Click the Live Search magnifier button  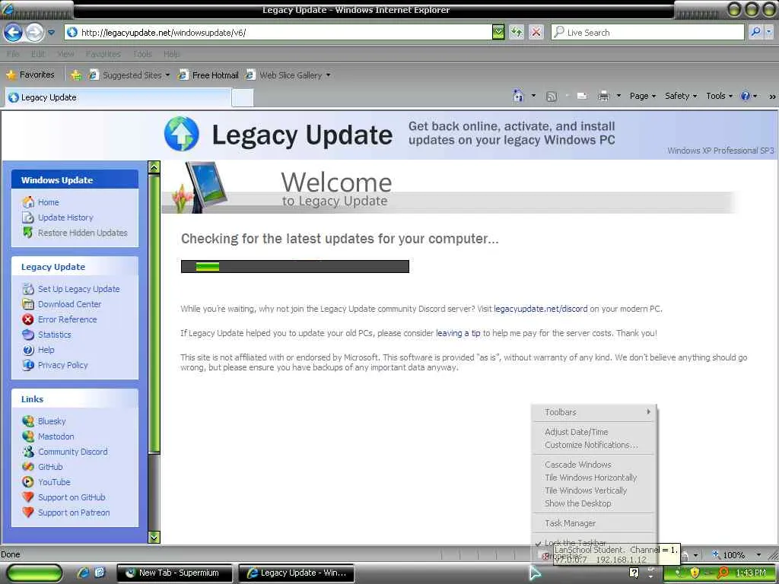tap(755, 32)
